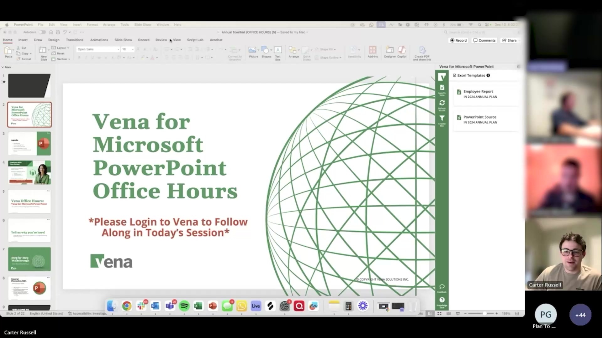This screenshot has width=602, height=338.
Task: Adjust the zoom slider at bottom right
Action: 484,313
